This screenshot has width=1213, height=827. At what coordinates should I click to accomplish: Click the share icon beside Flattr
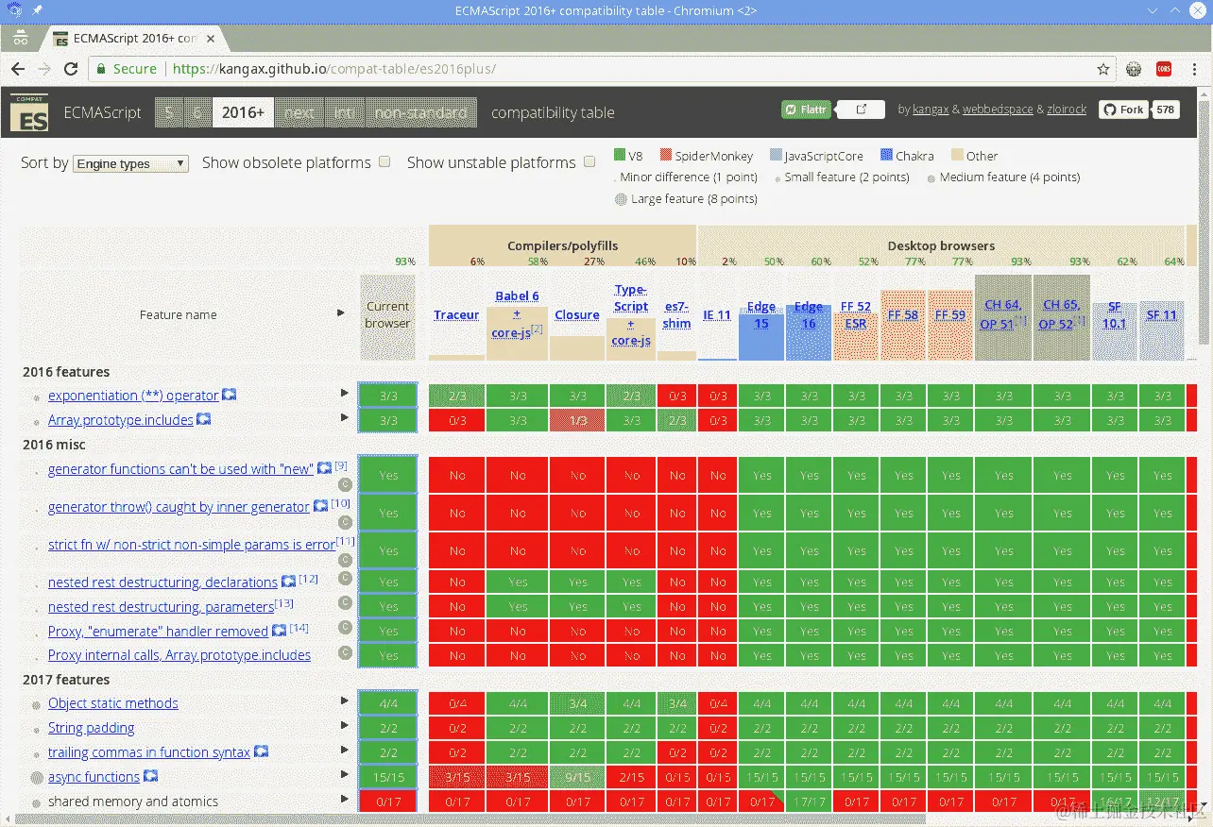click(862, 110)
